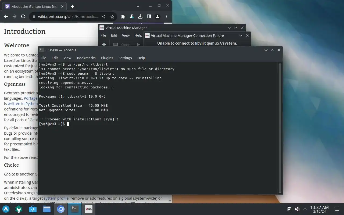Screen dimensions: 344x215
Task: Open Konsole Bookmarks menu
Action: (86, 58)
